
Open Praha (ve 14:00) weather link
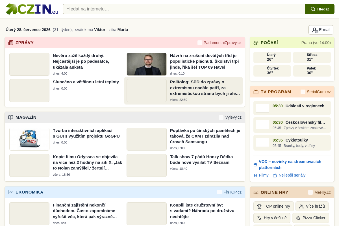tap(316, 43)
